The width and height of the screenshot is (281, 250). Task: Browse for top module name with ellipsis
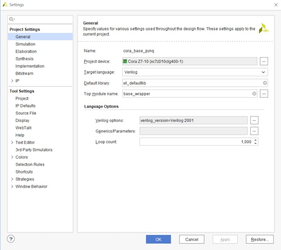264,94
